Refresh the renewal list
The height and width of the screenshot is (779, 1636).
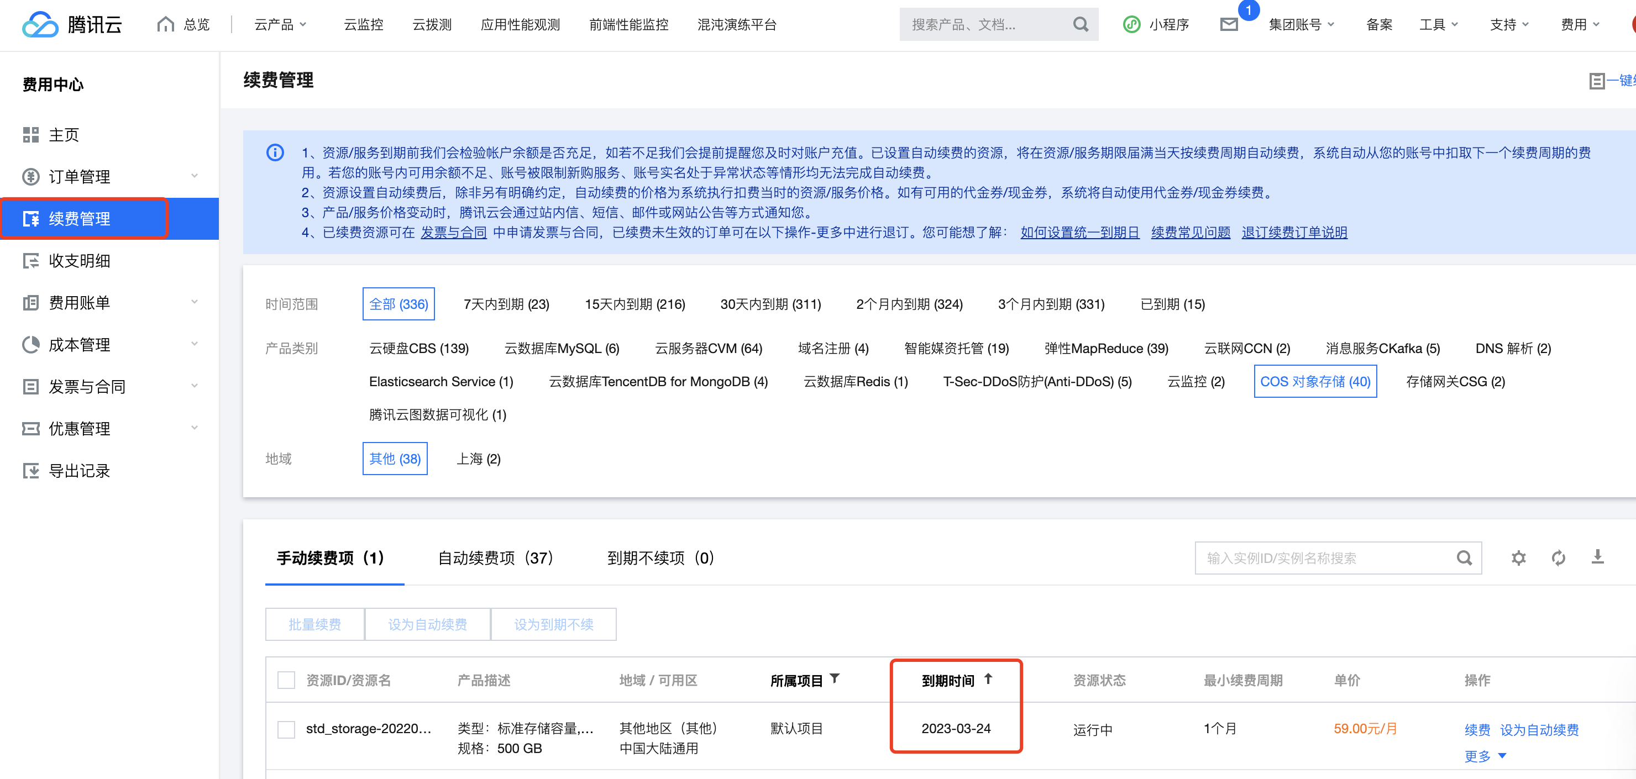[x=1558, y=558]
